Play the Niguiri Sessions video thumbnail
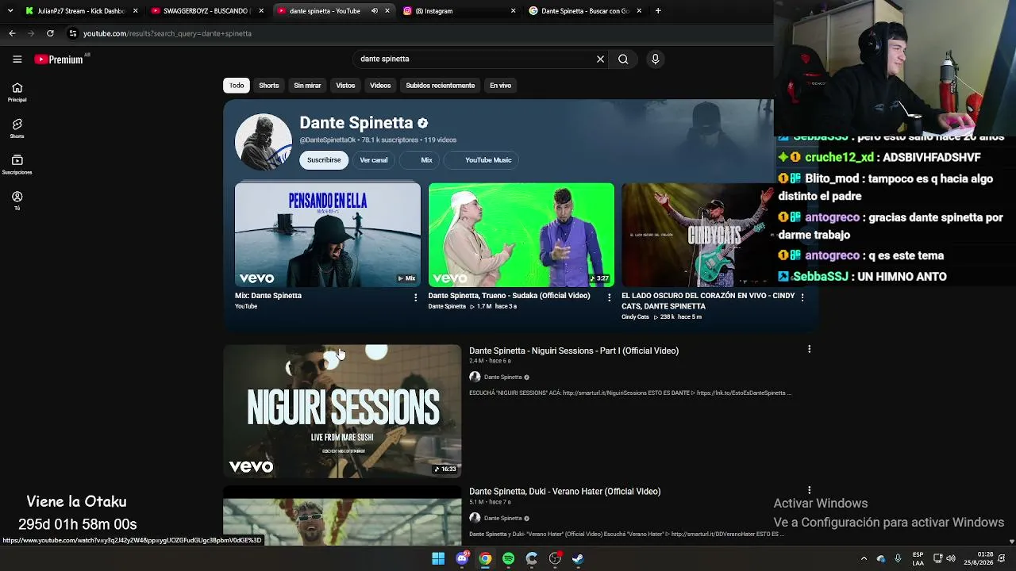The image size is (1016, 571). tap(342, 411)
